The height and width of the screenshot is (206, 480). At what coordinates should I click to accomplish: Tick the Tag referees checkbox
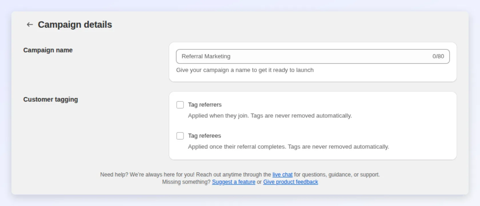click(x=180, y=136)
